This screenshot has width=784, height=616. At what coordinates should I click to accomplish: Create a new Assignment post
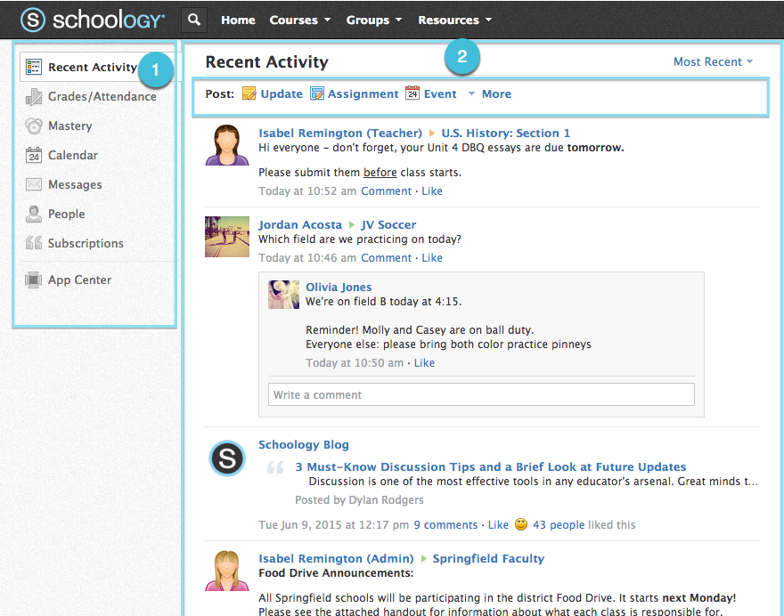[355, 94]
